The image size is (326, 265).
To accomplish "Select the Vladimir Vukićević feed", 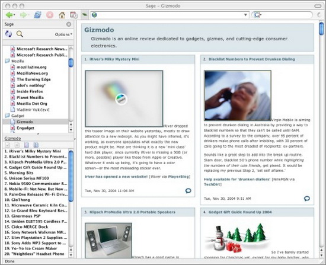I will point(33,110).
